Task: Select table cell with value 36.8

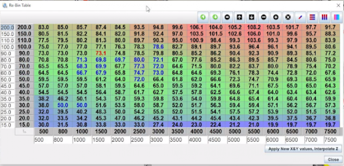Action: 330,118
